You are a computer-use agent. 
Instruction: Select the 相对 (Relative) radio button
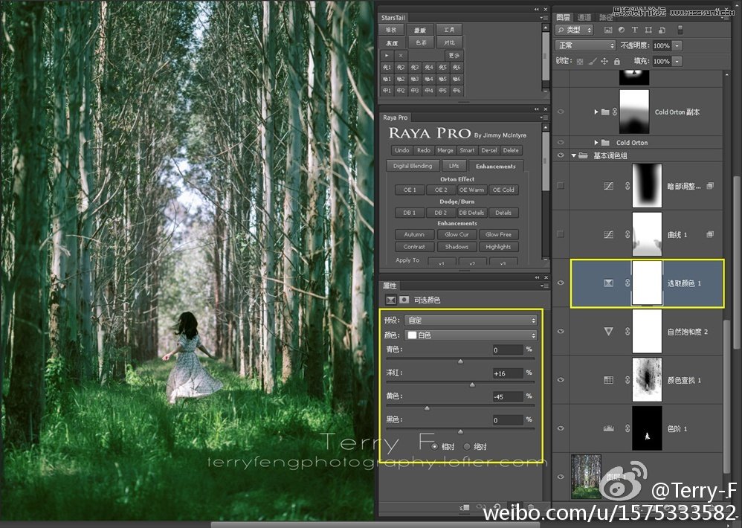tap(434, 447)
